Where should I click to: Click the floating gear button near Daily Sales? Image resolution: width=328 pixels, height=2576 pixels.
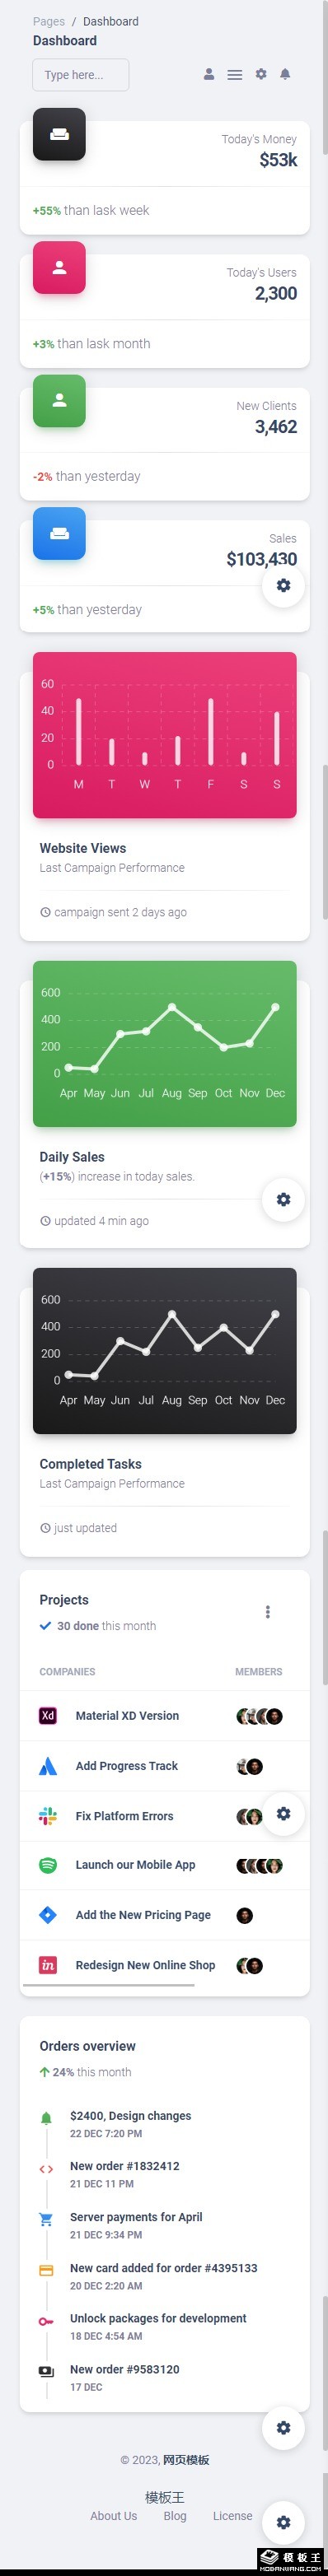point(283,1199)
